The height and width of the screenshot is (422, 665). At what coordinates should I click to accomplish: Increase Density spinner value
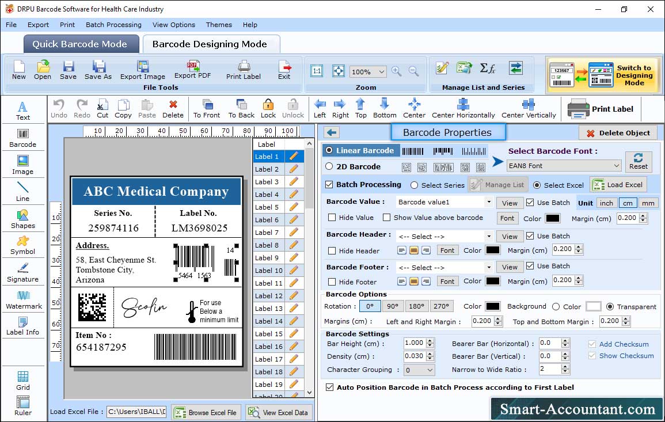coord(430,353)
